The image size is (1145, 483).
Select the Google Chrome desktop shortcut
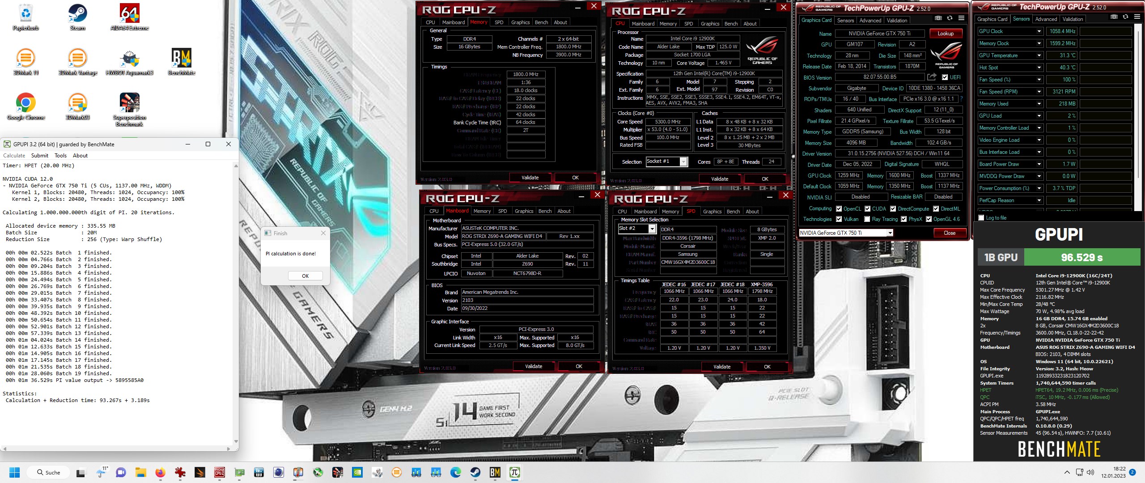(x=25, y=106)
